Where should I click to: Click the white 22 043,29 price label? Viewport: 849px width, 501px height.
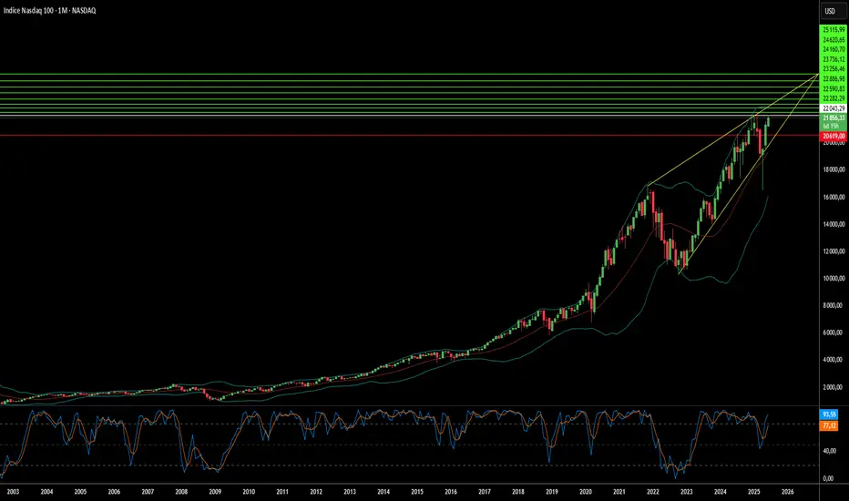click(834, 108)
